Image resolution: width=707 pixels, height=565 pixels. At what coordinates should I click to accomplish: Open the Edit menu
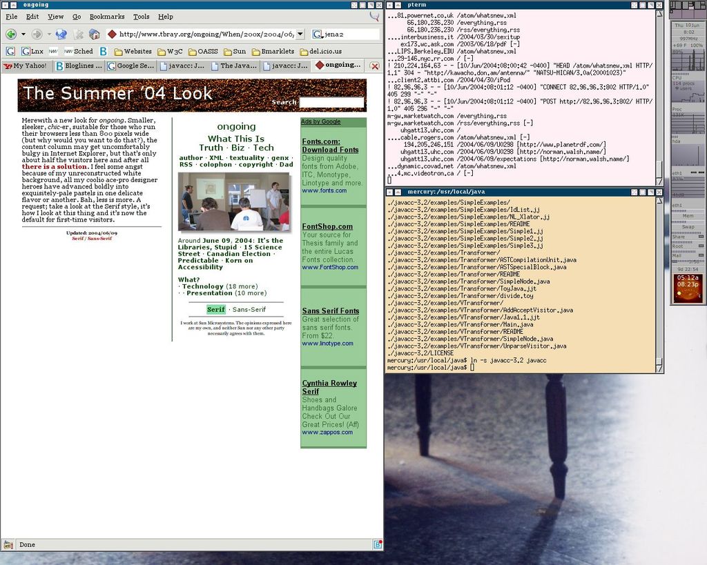click(32, 17)
